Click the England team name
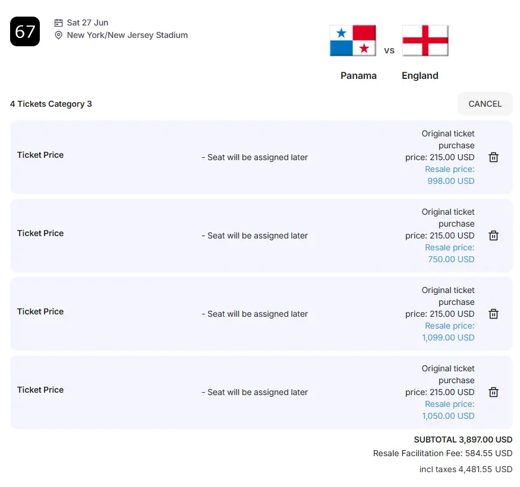 click(x=420, y=76)
